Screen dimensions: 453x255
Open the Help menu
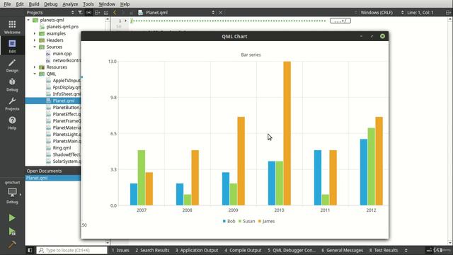point(125,4)
